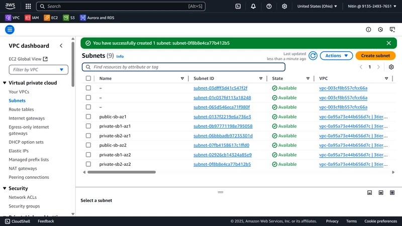This screenshot has height=226, width=402.
Task: Collapse Virtual private cloud section
Action: 5,83
